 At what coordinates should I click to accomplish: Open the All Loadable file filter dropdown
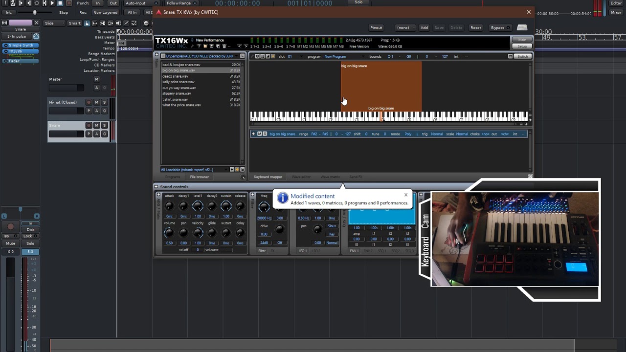click(194, 170)
